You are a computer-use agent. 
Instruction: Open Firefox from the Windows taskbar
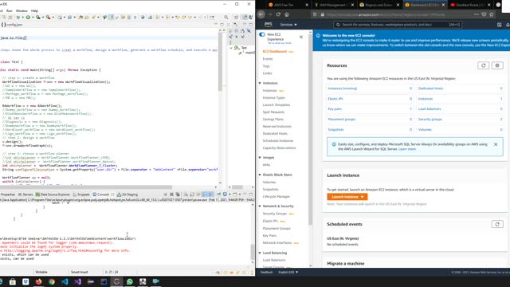[38, 281]
